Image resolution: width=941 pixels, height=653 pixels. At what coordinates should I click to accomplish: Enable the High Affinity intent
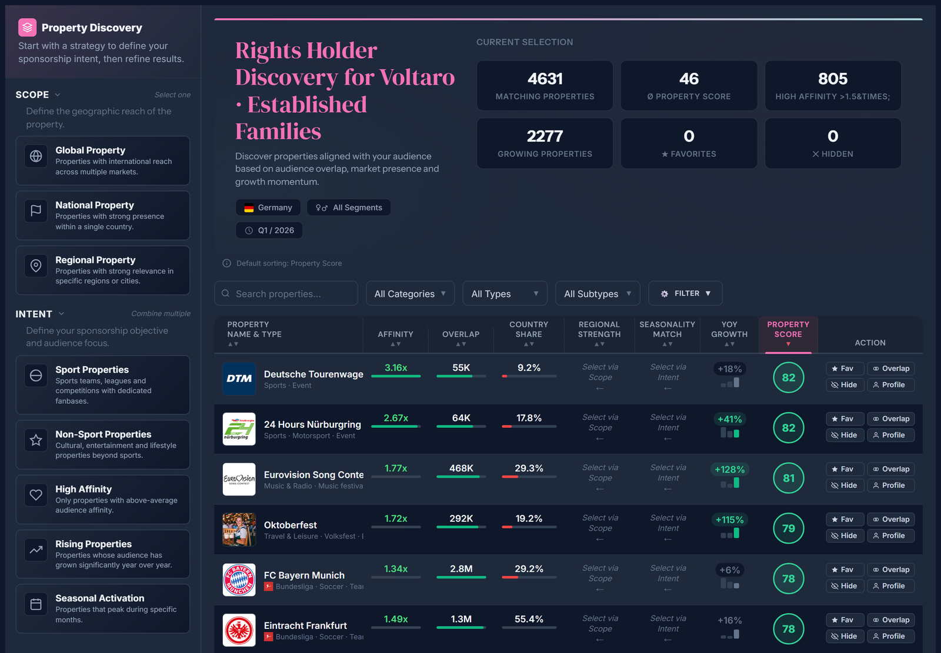click(103, 499)
